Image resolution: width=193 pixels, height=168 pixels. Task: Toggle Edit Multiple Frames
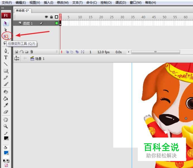(x=77, y=52)
